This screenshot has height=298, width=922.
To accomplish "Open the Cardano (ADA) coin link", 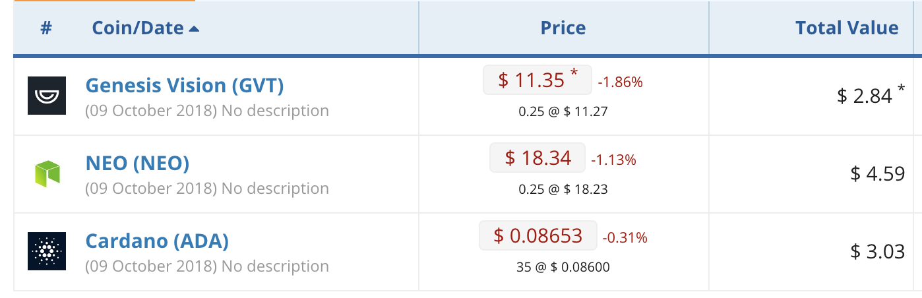I will click(x=157, y=241).
